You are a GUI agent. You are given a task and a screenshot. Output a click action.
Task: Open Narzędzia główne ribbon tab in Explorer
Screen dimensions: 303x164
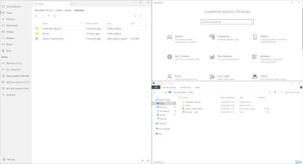[169, 88]
